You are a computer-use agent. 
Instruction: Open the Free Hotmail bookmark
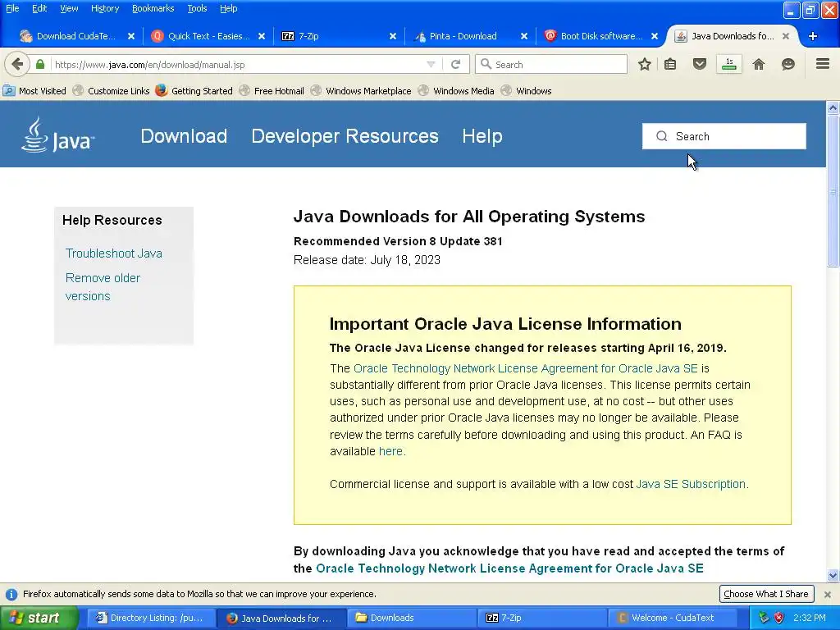pos(272,90)
